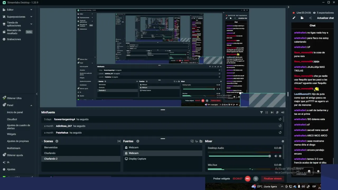Screen dimensions: 338x190
Task: Add a new source plus icon
Action: point(138,141)
